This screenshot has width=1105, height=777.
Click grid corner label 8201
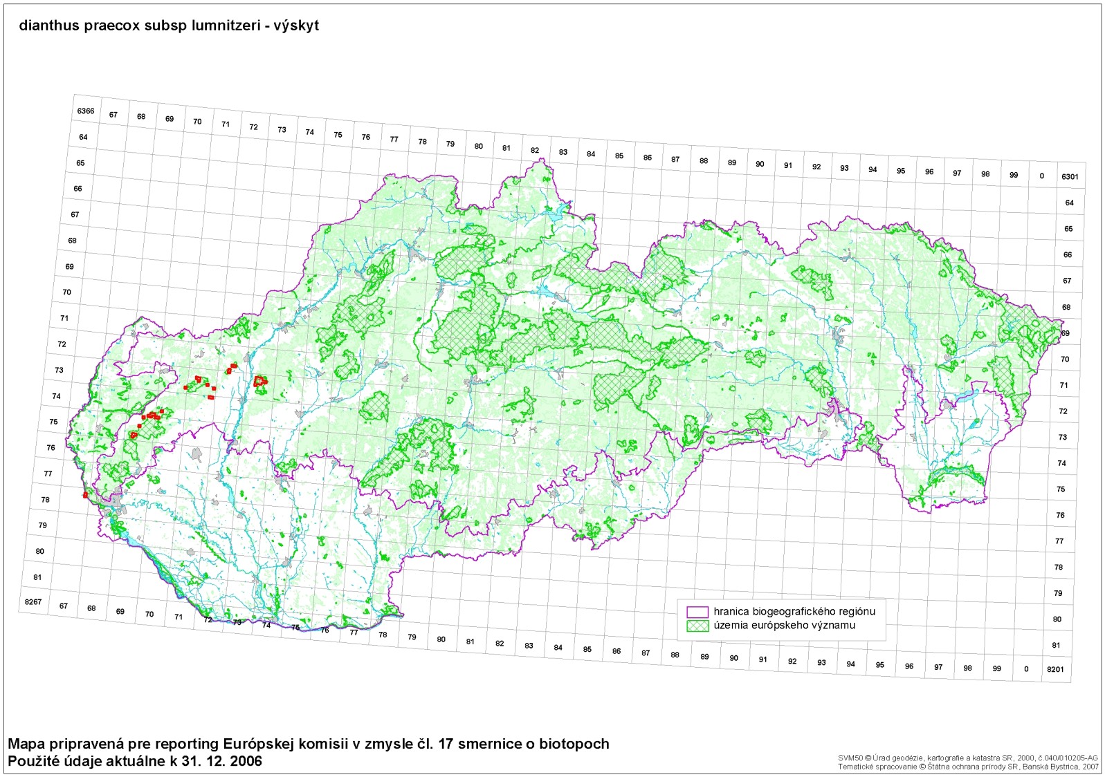(x=1055, y=669)
